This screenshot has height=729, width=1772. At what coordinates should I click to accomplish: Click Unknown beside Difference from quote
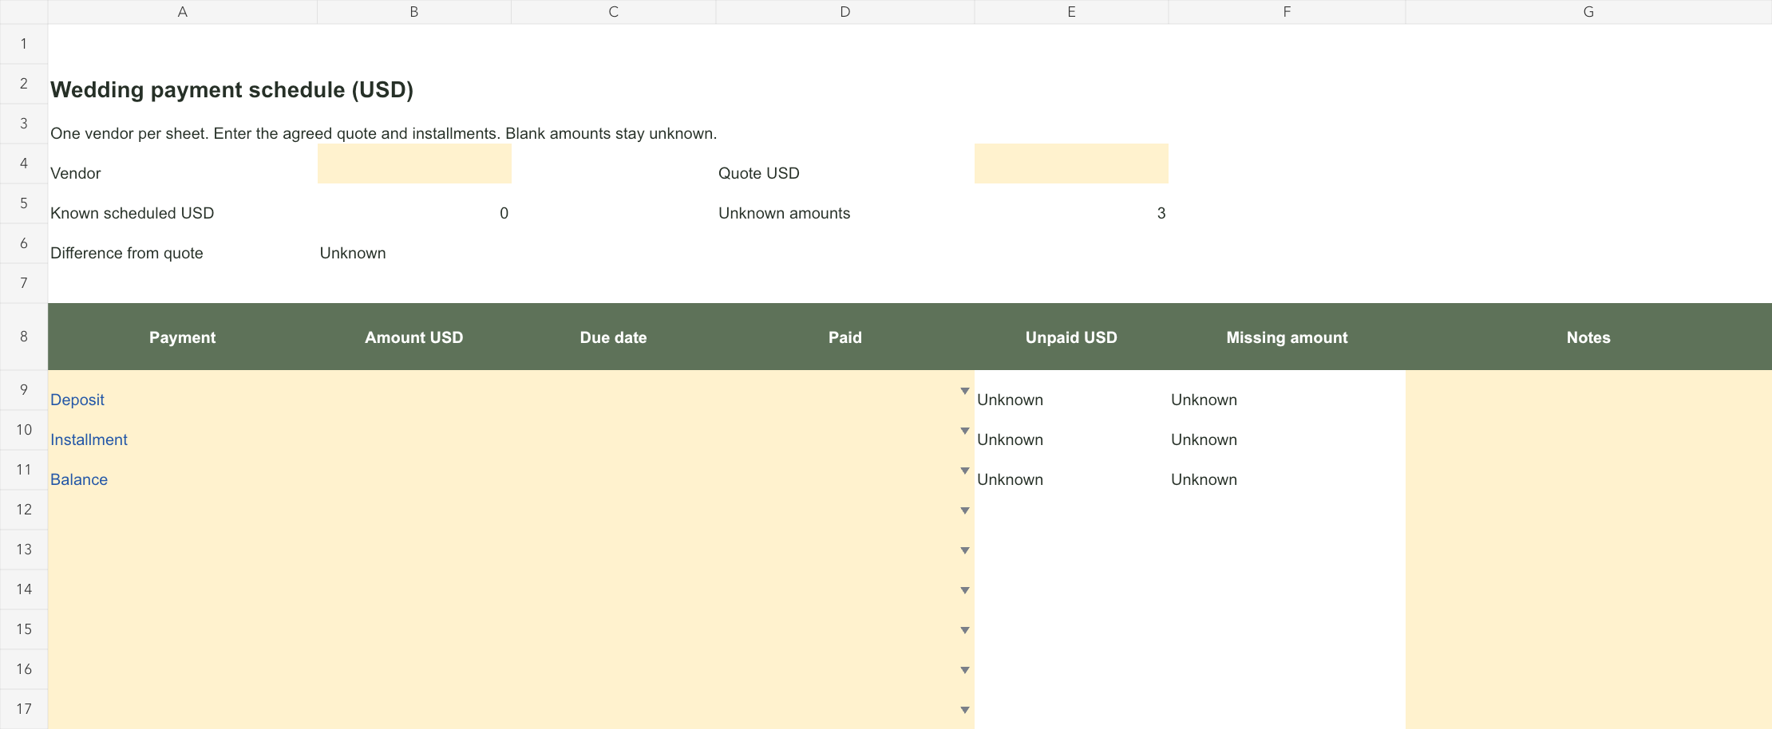353,253
